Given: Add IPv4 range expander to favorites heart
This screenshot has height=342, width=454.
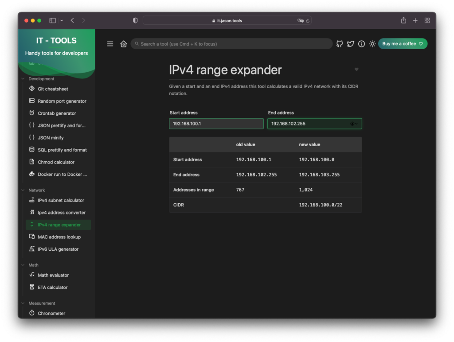Looking at the screenshot, I should coord(356,69).
